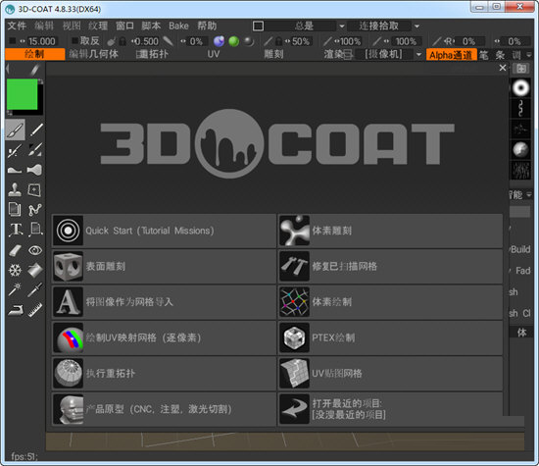Select the eyedropper color picker tool

point(35,289)
